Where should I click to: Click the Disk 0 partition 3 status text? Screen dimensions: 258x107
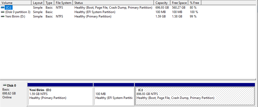click(95, 12)
